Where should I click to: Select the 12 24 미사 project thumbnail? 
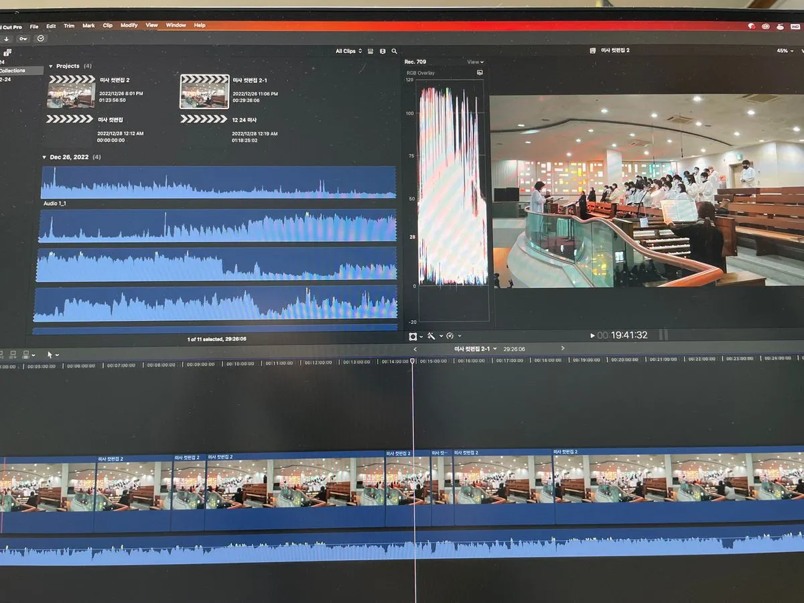204,119
